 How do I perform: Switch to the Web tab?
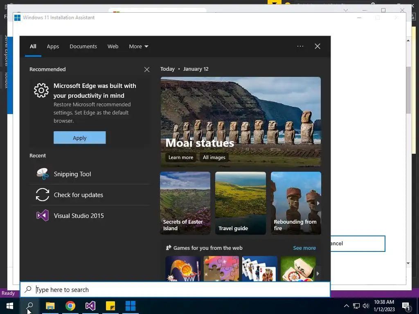[x=113, y=47]
